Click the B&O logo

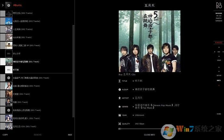(219, 5)
